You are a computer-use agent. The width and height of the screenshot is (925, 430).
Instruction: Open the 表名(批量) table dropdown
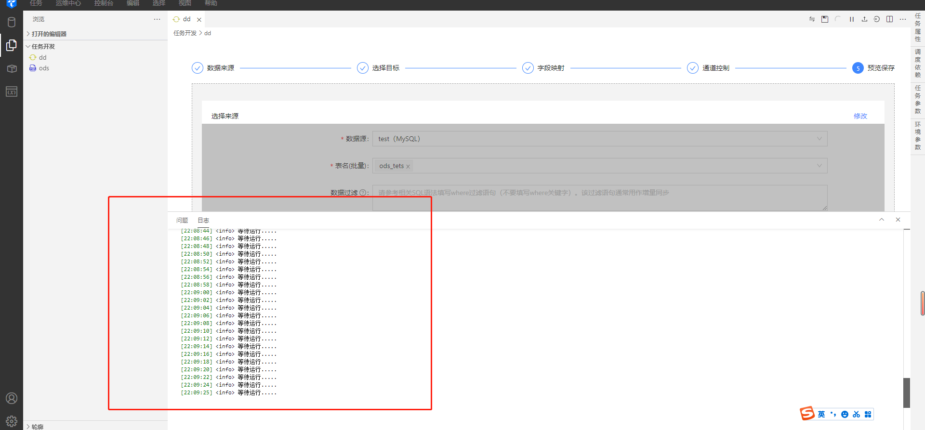(600, 166)
